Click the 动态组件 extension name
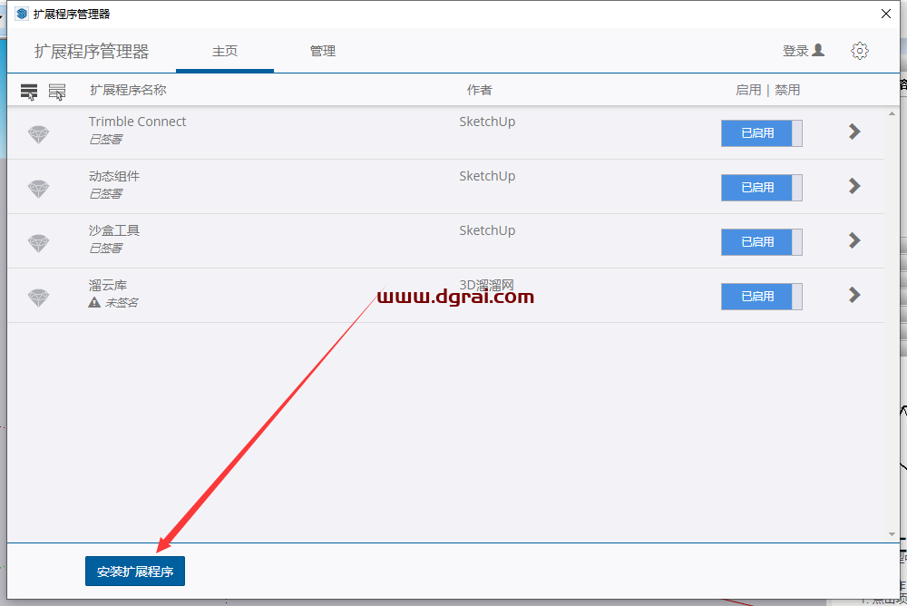Screen dimensions: 907x606 [114, 176]
